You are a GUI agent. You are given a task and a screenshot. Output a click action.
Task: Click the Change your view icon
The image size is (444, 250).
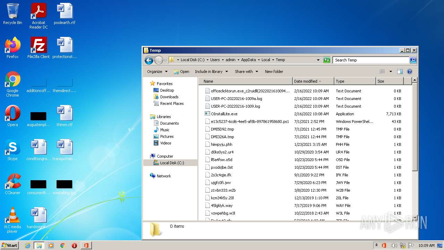[382, 72]
